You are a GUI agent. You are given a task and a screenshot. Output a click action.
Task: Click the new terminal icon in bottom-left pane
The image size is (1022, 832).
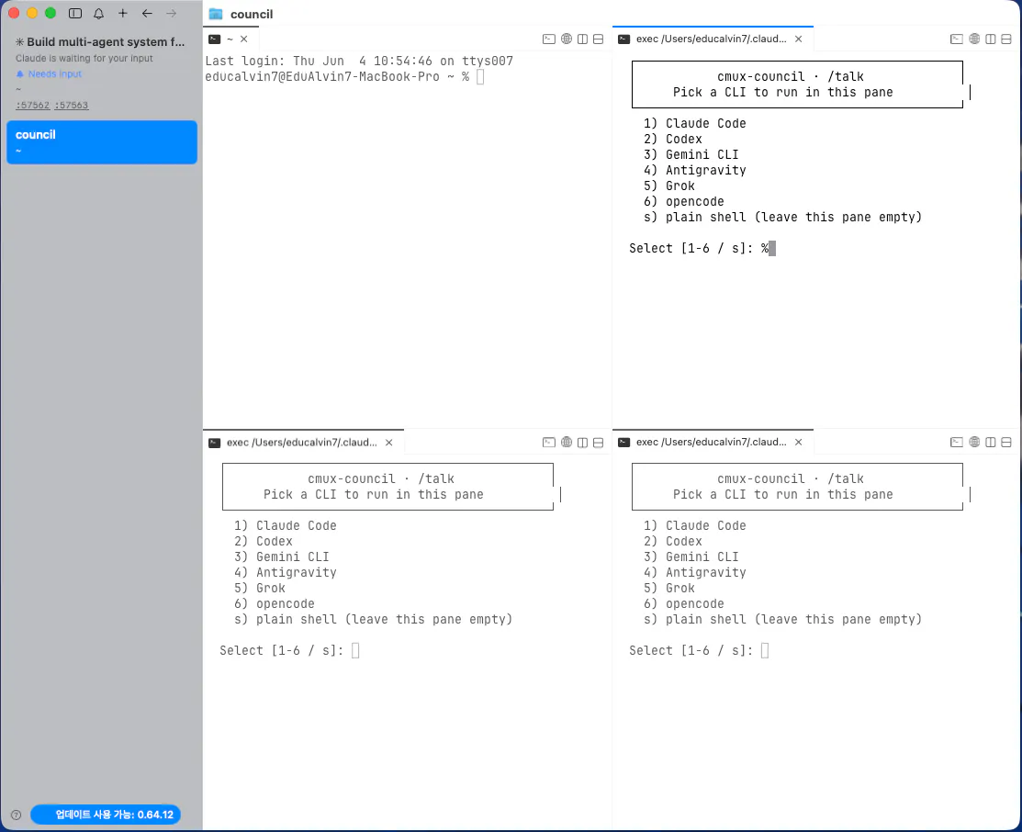pos(549,442)
